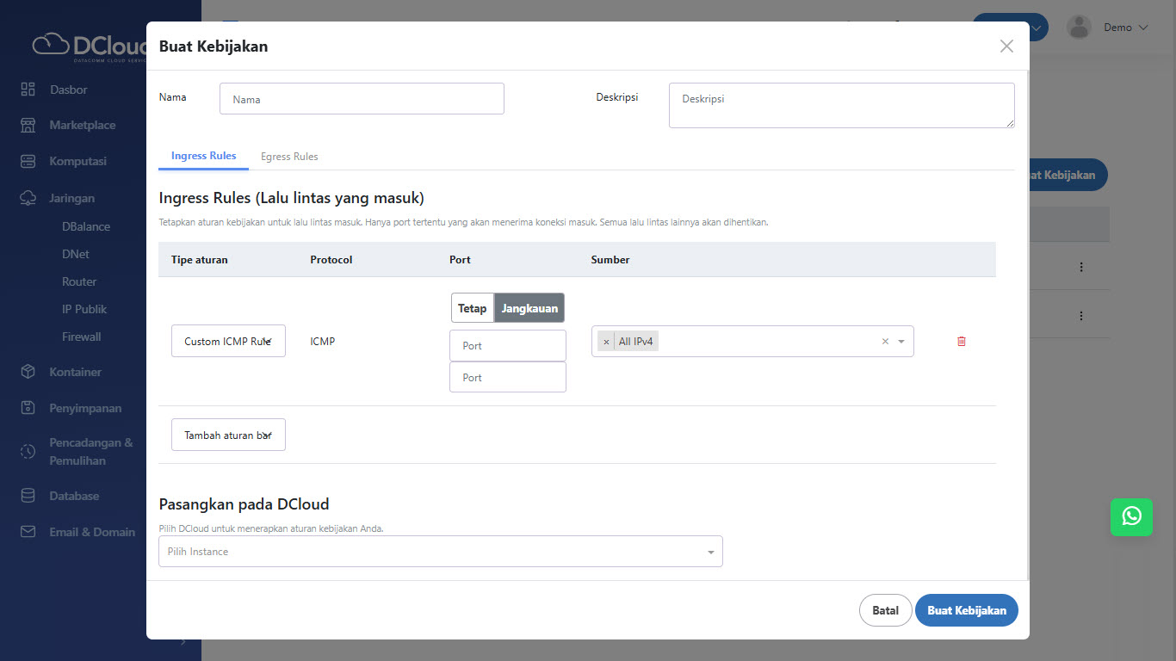Click the Dasbor sidebar icon

click(x=28, y=90)
